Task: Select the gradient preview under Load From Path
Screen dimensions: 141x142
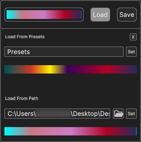Action: point(70,131)
